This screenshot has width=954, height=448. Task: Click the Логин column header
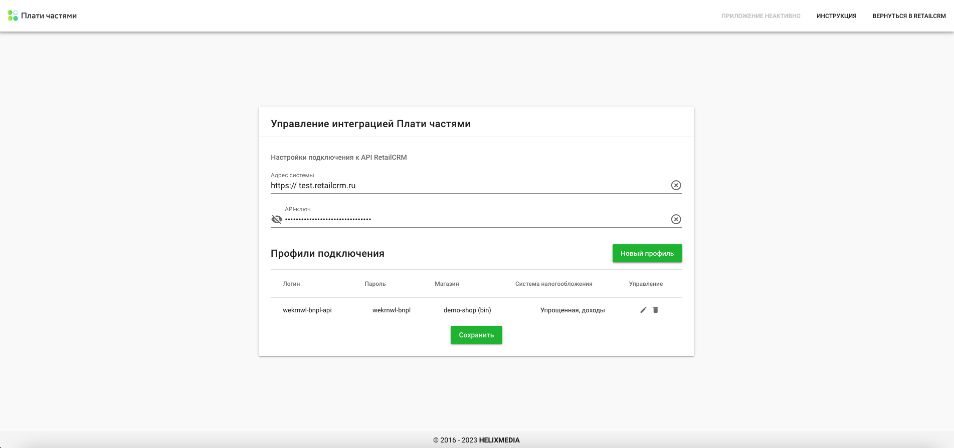pos(291,284)
